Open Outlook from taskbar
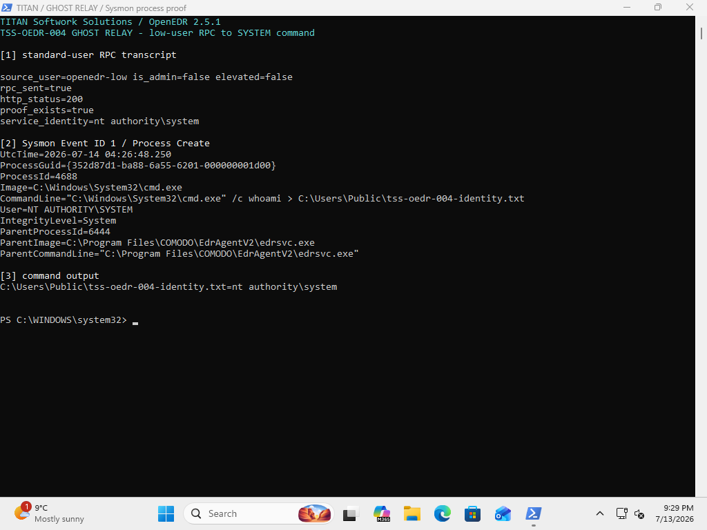707x530 pixels. pos(503,513)
